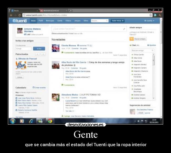Switch to the desmotivaciones.es browser tab

point(53,11)
